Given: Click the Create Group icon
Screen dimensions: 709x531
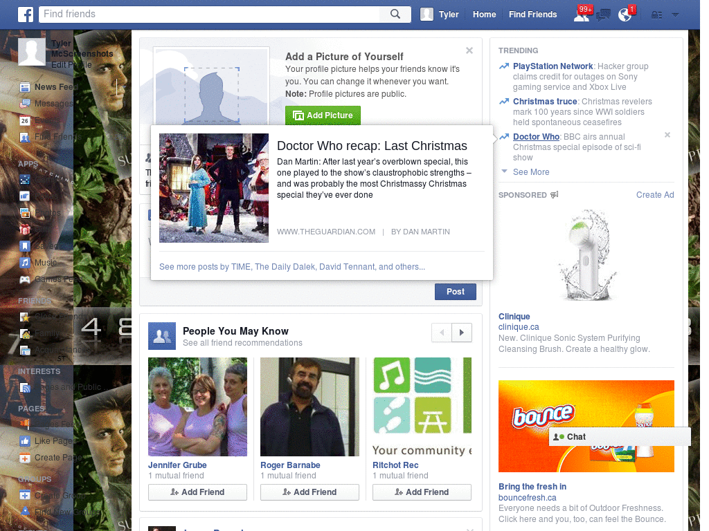Looking at the screenshot, I should [25, 495].
